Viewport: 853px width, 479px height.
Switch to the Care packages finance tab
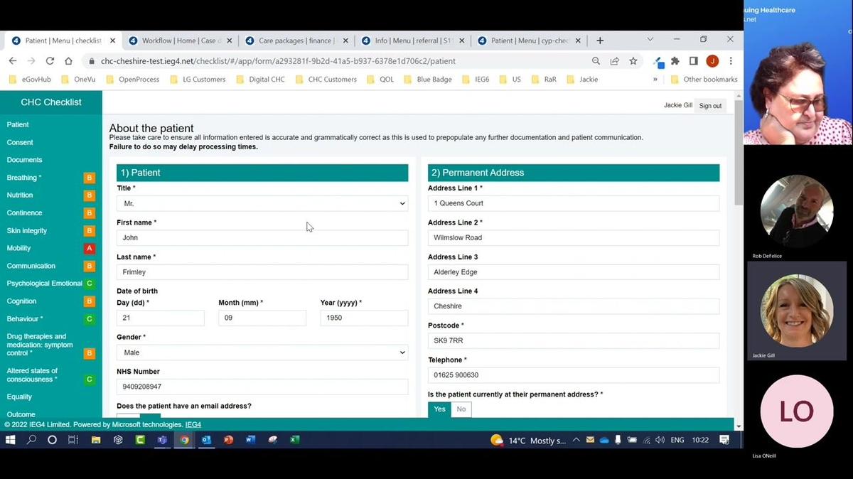tap(297, 41)
